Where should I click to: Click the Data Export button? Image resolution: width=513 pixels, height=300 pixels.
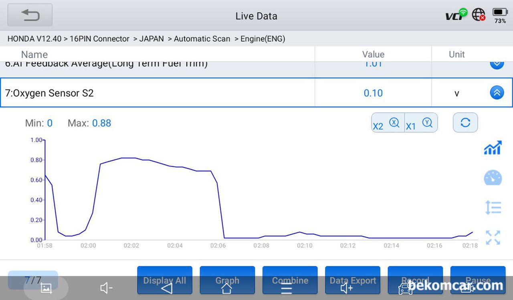point(353,280)
